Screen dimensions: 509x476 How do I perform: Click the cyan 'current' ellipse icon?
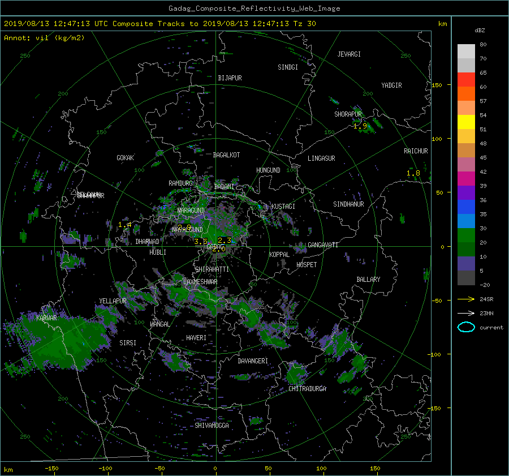pyautogui.click(x=466, y=327)
